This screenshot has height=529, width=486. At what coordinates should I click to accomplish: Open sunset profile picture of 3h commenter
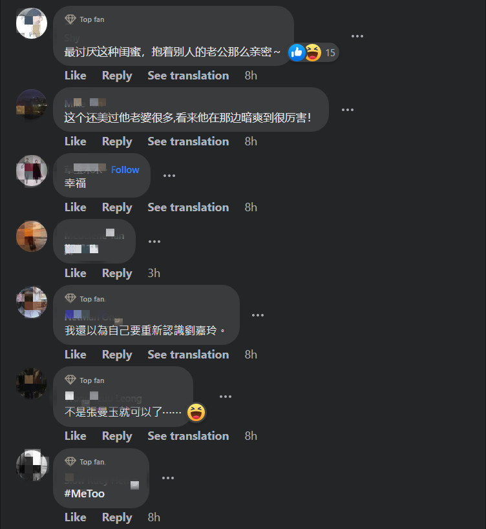pyautogui.click(x=32, y=236)
